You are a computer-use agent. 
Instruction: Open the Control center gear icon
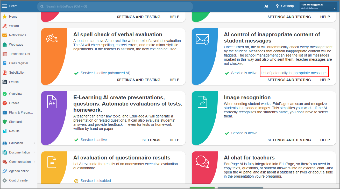(x=5, y=180)
